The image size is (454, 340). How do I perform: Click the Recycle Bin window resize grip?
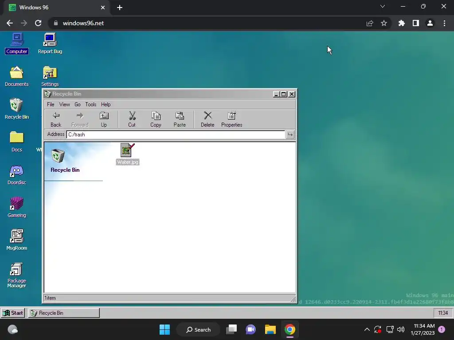[293, 299]
